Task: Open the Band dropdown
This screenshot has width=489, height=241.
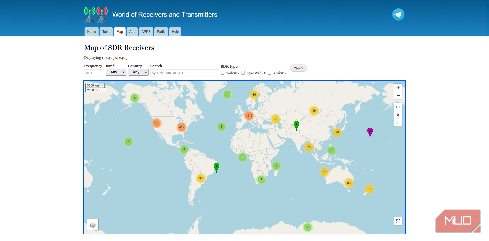Action: [116, 72]
